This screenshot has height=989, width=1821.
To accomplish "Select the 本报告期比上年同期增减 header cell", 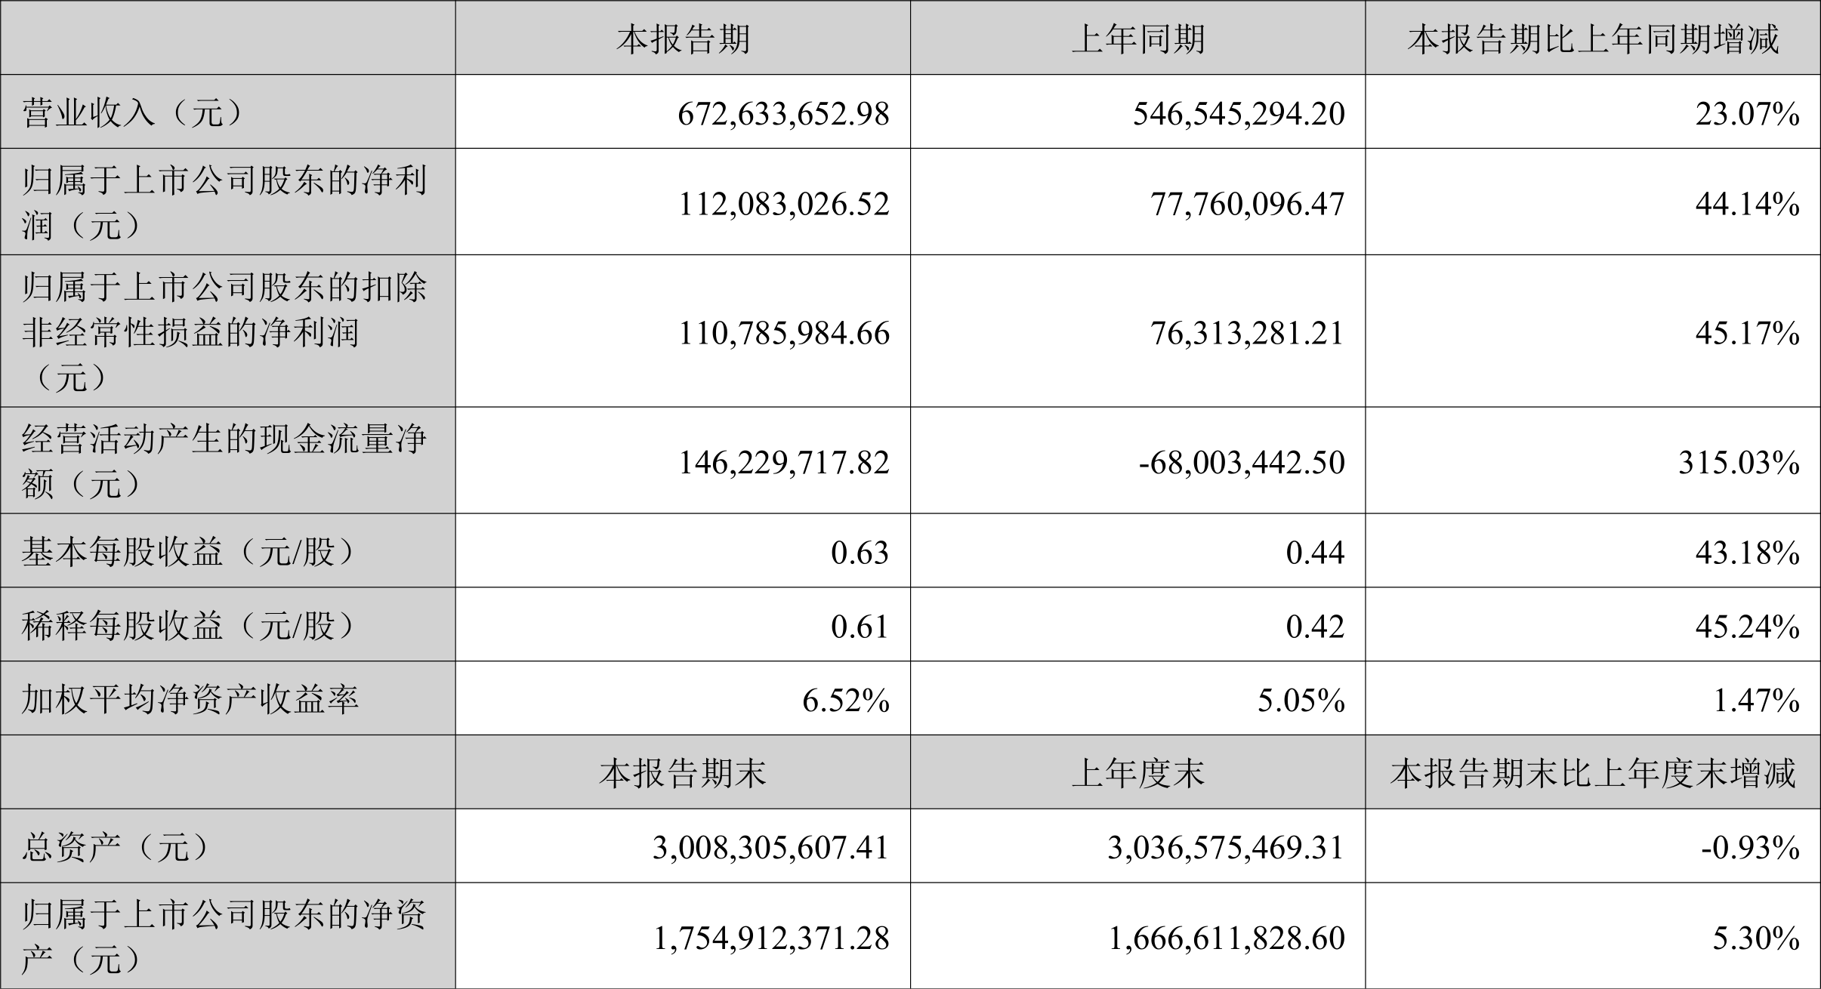I will click(1593, 39).
